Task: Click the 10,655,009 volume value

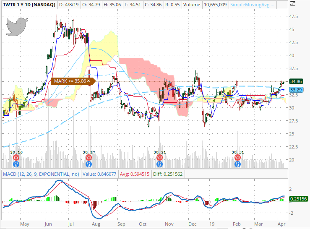Action: click(215, 5)
